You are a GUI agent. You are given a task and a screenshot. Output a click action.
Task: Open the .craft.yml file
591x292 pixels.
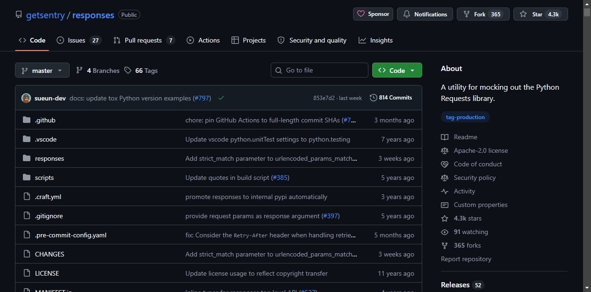(48, 197)
